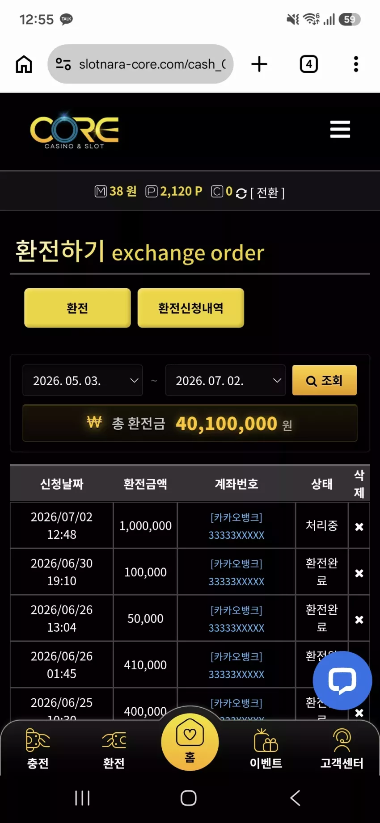The width and height of the screenshot is (380, 823).
Task: Open 고객센터 support icon
Action: (342, 748)
